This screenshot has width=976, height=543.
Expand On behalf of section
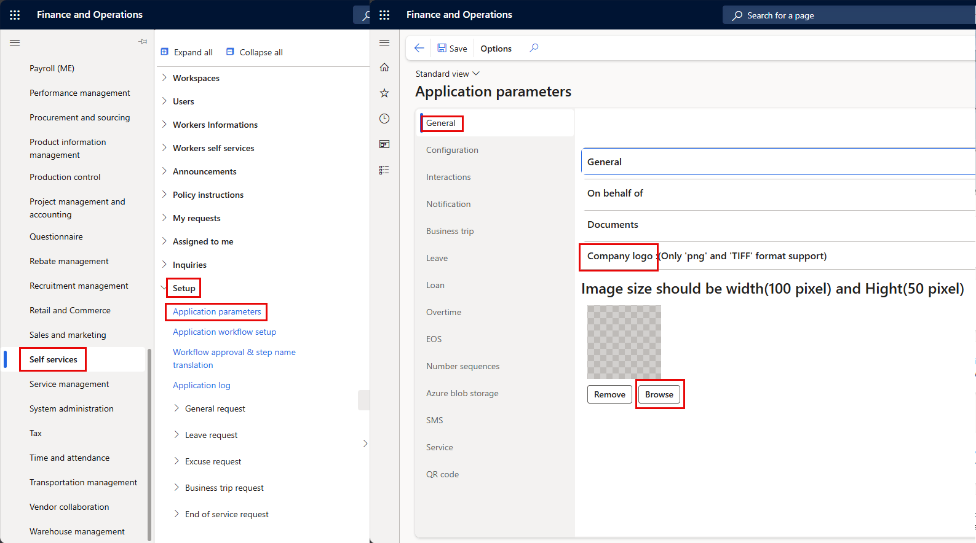pyautogui.click(x=779, y=193)
